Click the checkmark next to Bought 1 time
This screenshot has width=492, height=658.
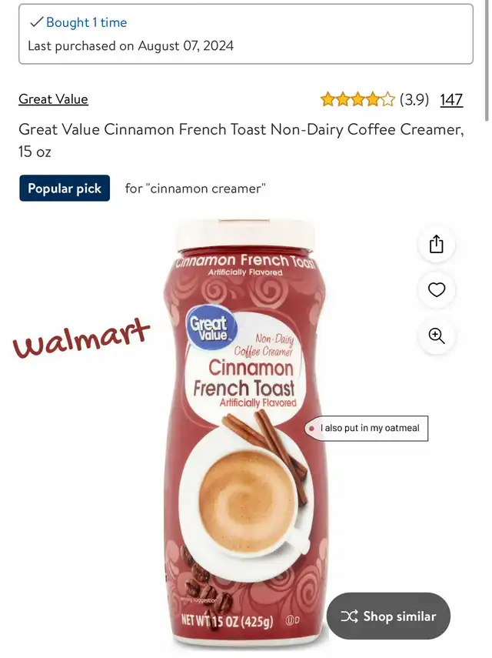coord(36,22)
